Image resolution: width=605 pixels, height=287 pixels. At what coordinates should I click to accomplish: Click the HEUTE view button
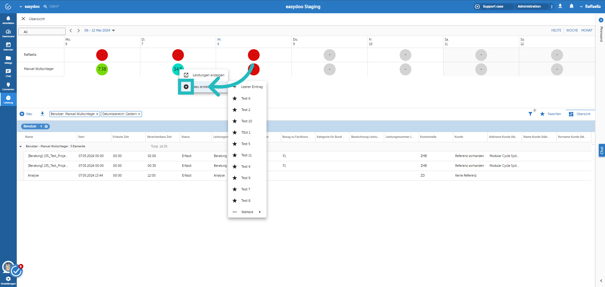click(556, 31)
